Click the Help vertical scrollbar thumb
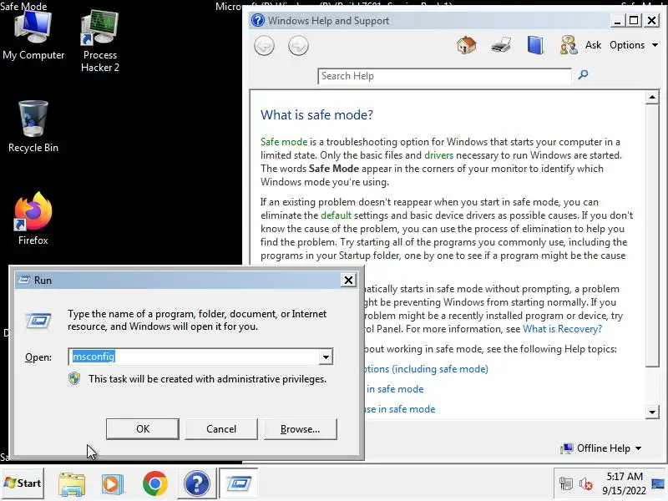The image size is (668, 501). point(652,235)
